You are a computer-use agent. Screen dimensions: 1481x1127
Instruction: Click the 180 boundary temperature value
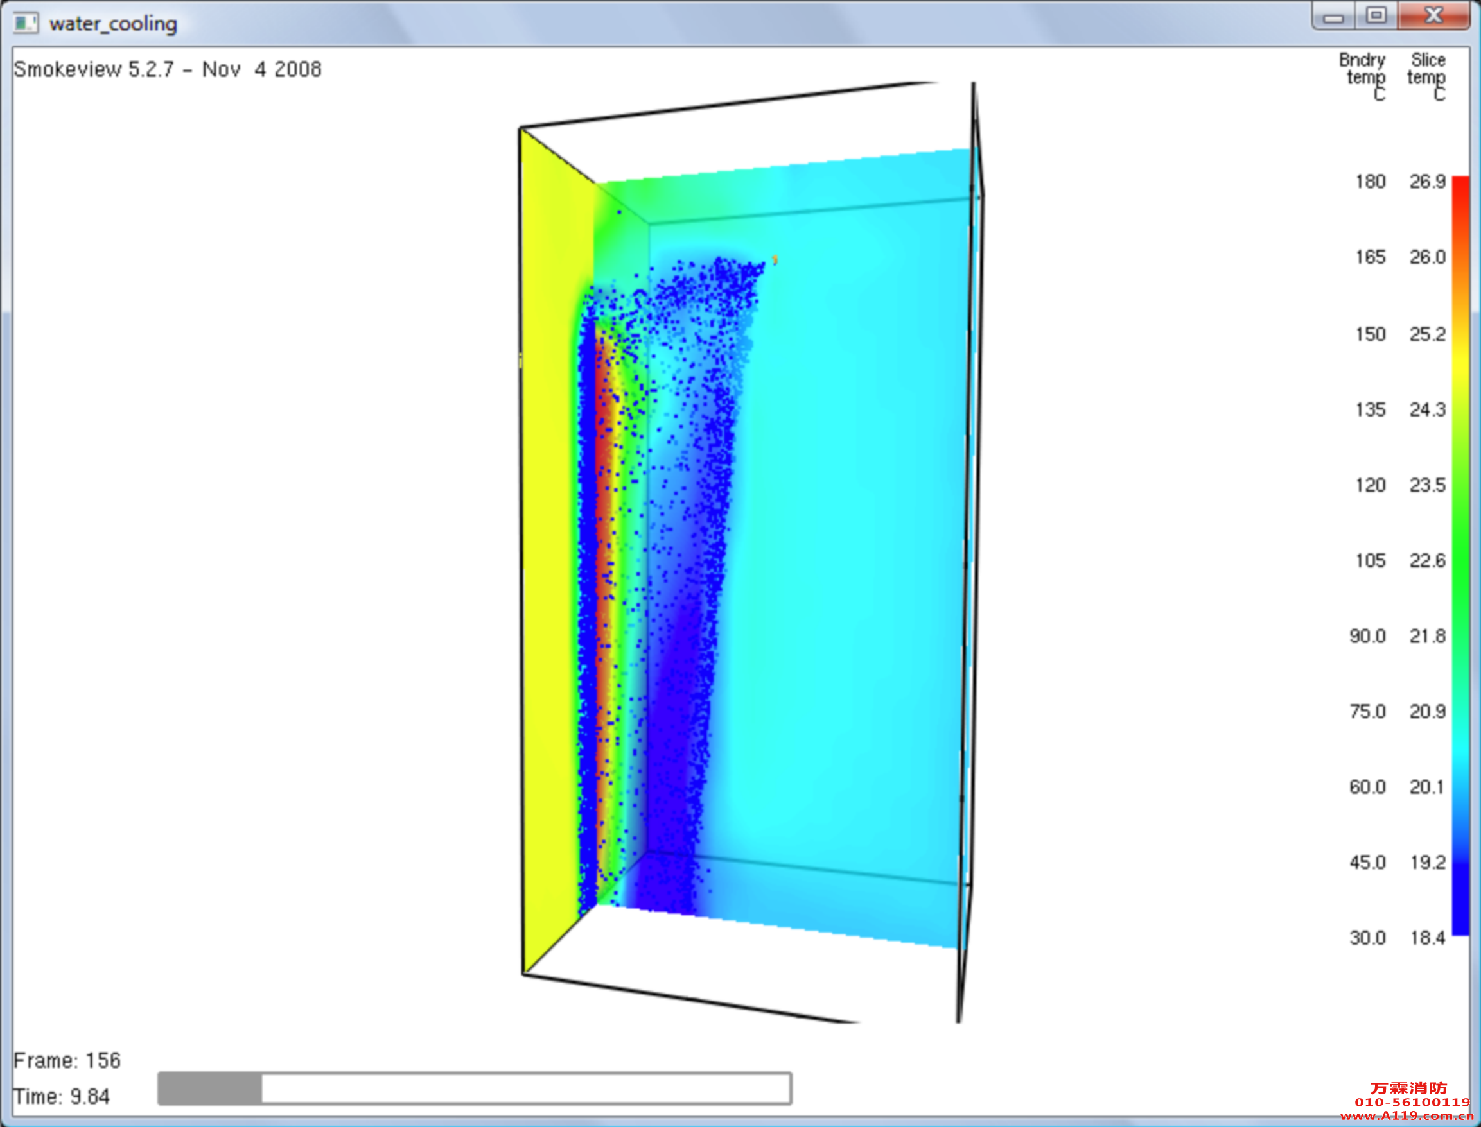(x=1371, y=182)
